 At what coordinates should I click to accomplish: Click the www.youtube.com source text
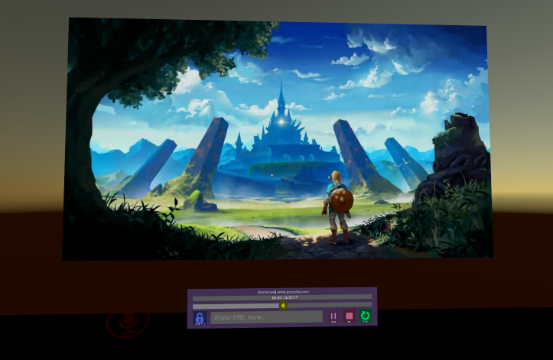(293, 292)
